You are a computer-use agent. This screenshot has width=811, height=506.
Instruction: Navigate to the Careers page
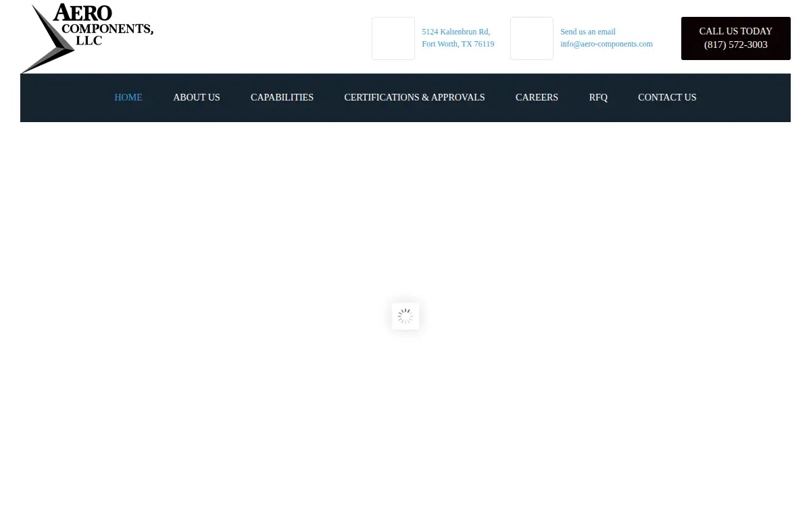click(x=537, y=97)
